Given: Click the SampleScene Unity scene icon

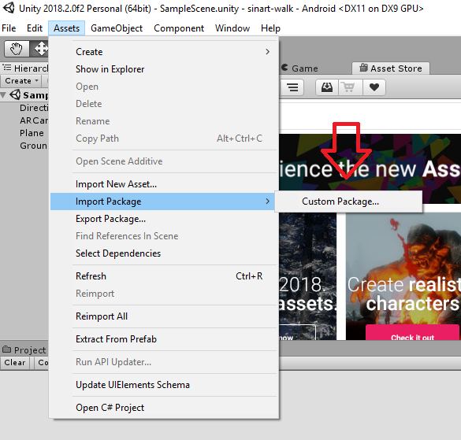Looking at the screenshot, I should pos(15,94).
